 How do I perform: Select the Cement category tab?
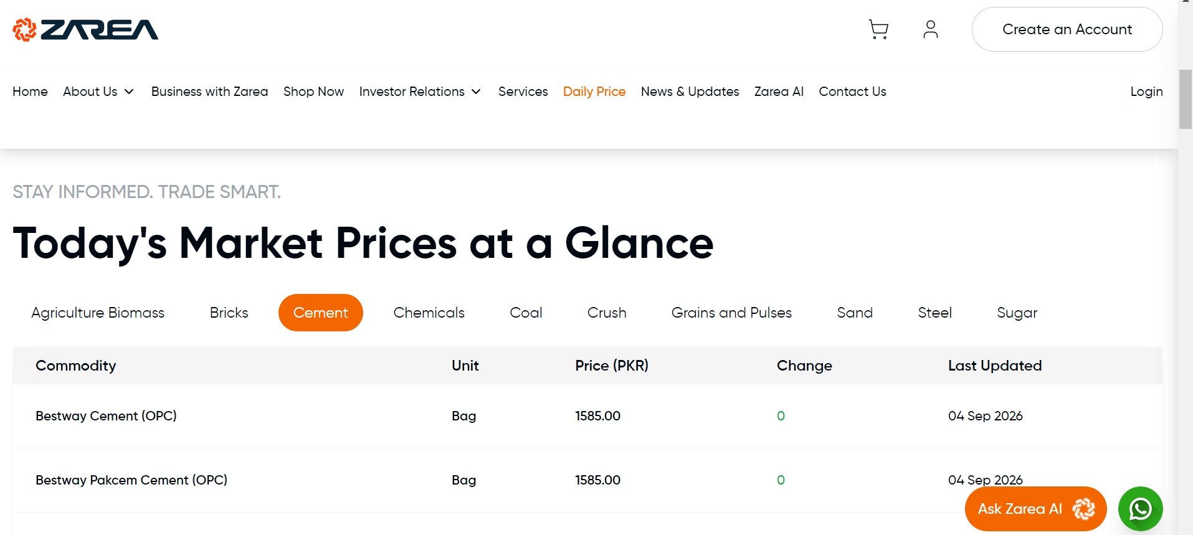click(320, 313)
